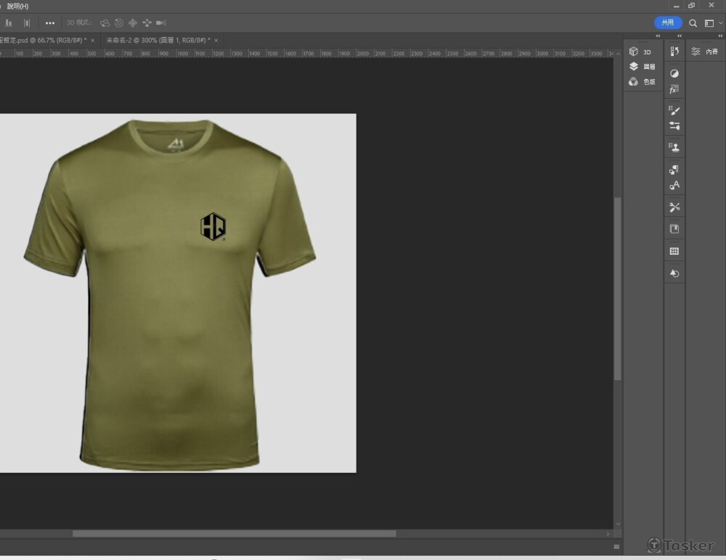Select the 3D orbit camera mode icon

[x=105, y=23]
